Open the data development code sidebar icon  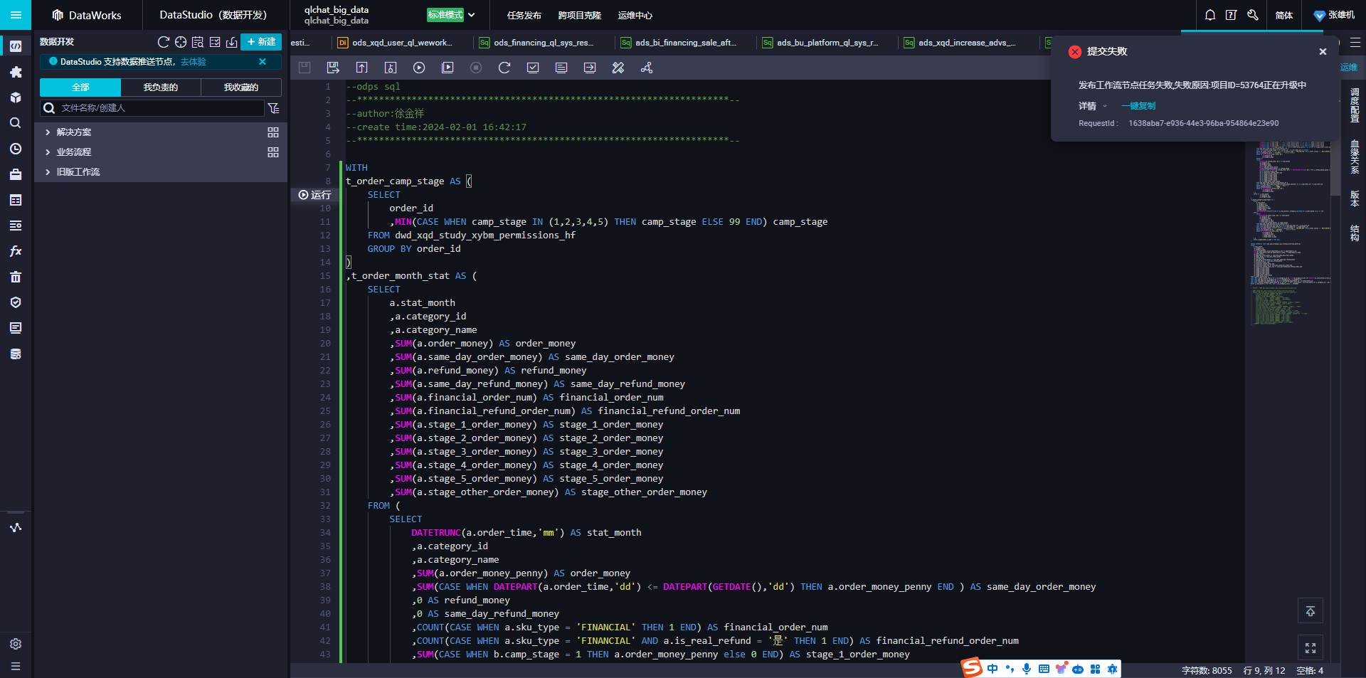[x=16, y=46]
